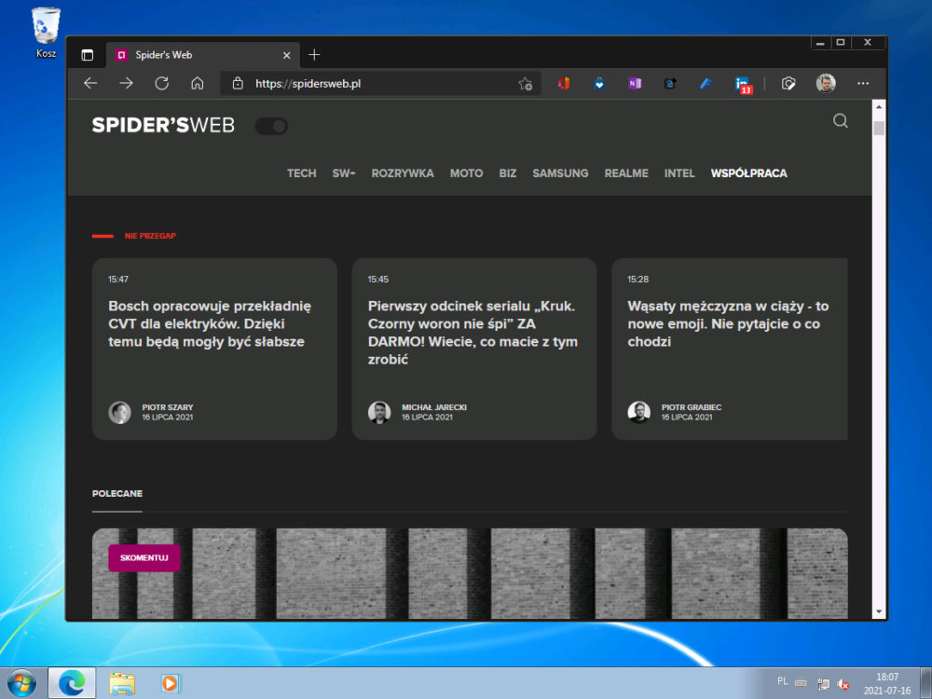This screenshot has width=932, height=699.
Task: Open a new tab with plus
Action: [x=314, y=55]
